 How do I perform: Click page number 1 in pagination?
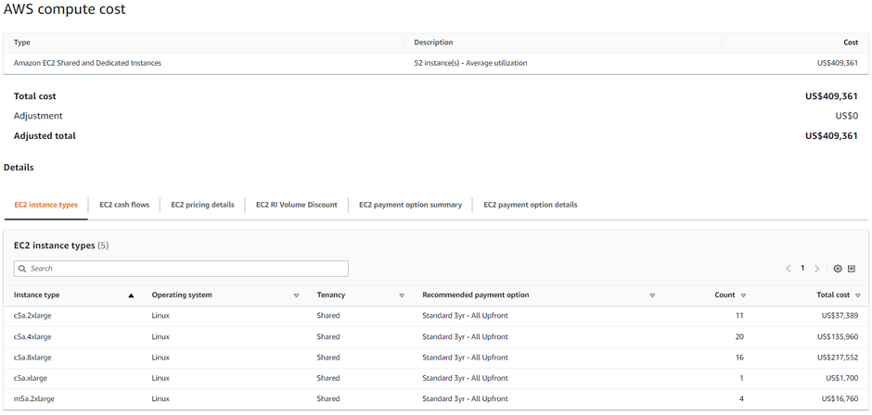point(802,268)
